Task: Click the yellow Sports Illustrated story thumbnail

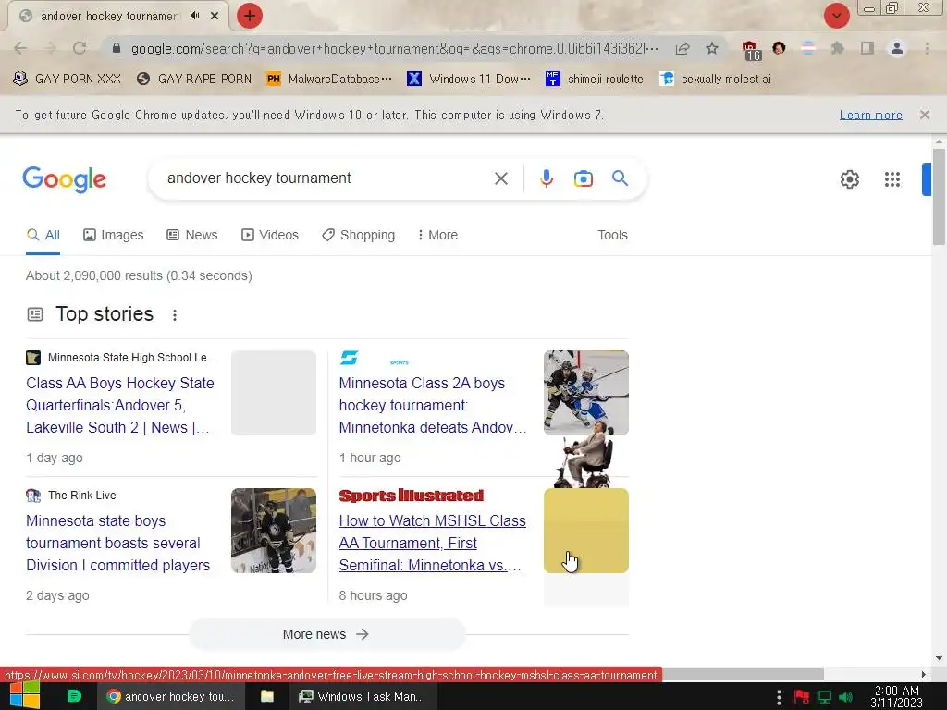Action: point(585,530)
